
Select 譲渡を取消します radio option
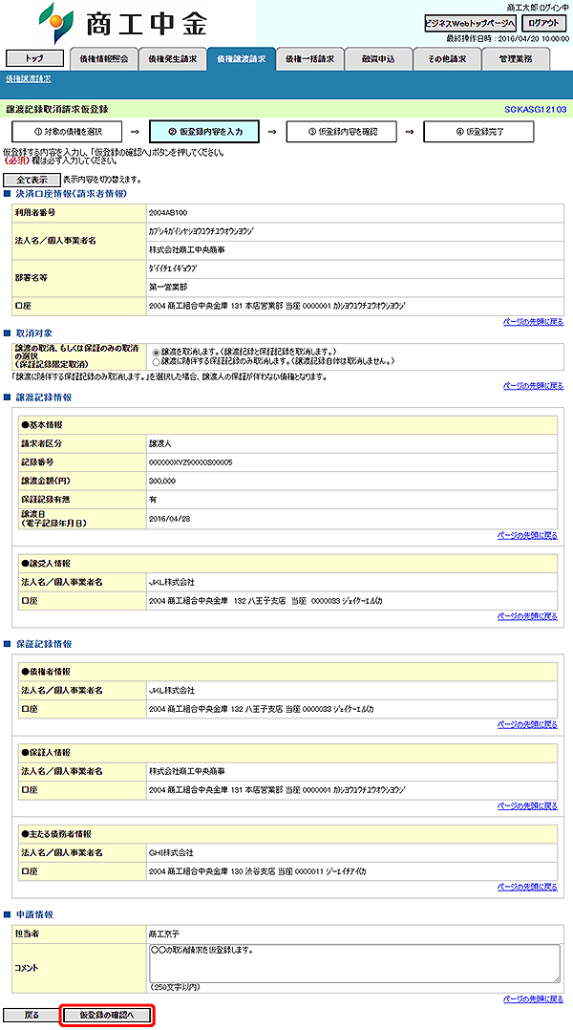156,352
